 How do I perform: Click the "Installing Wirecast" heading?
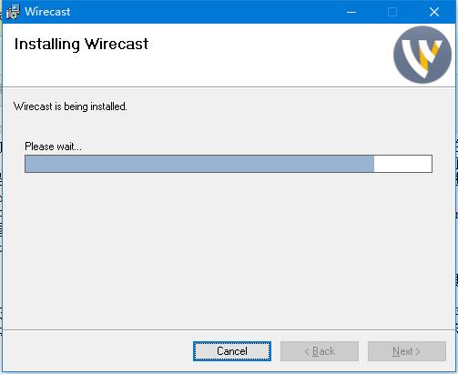81,45
